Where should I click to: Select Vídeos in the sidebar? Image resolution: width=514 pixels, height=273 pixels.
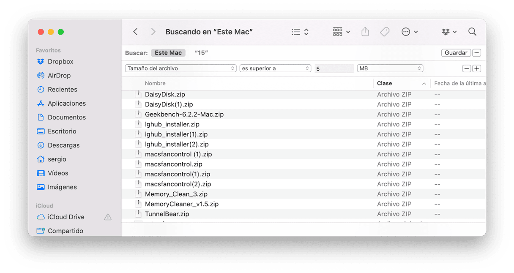click(x=58, y=173)
